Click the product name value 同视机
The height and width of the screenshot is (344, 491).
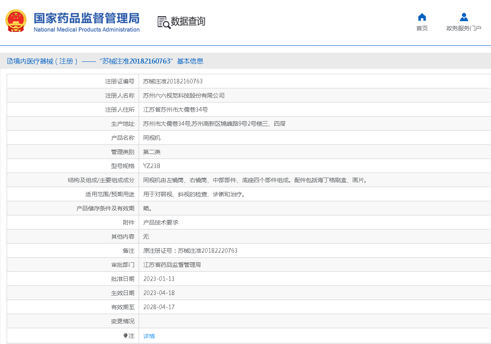[x=152, y=138]
